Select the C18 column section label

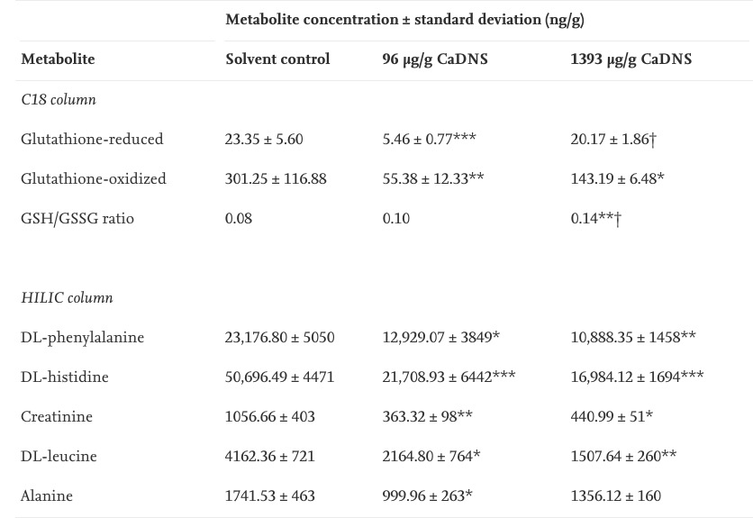[x=59, y=100]
